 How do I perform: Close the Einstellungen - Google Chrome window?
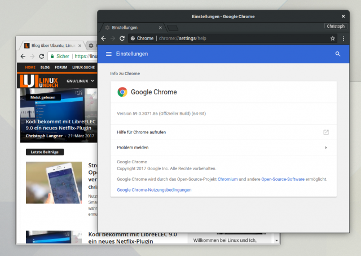(344, 16)
